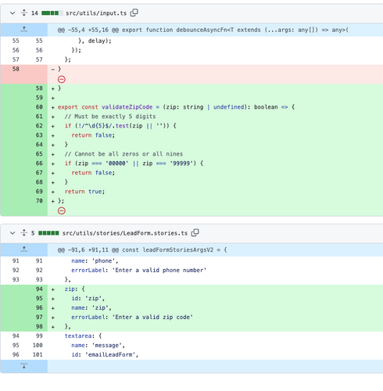Select added line number 94 with zip key

39,289
